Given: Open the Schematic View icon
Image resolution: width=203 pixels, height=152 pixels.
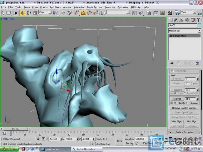Looking at the screenshot, I should [162, 13].
